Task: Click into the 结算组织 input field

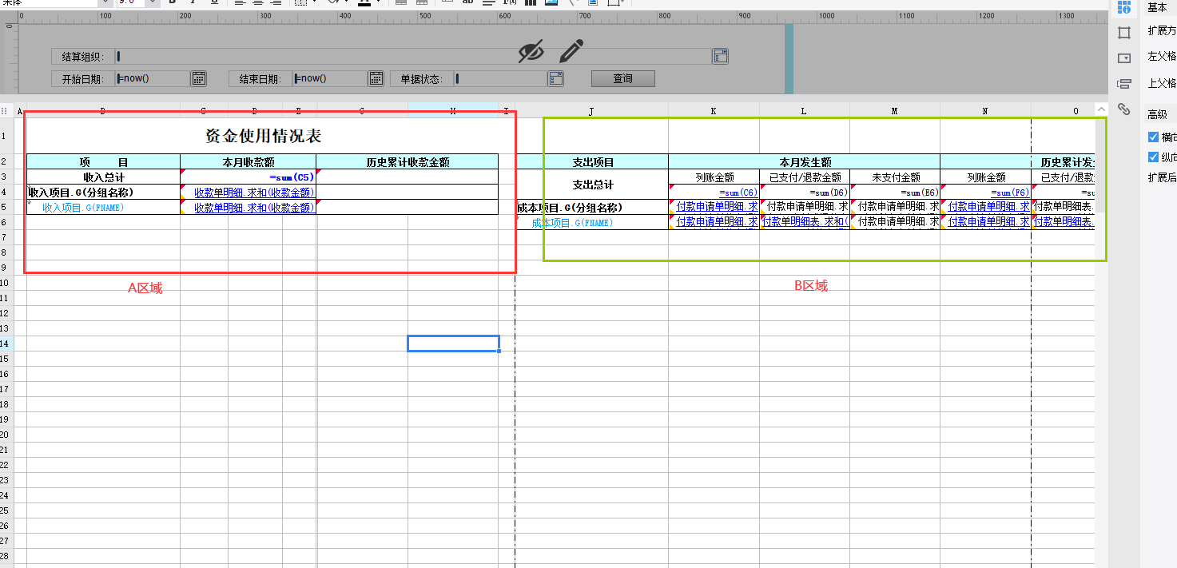Action: click(x=413, y=56)
